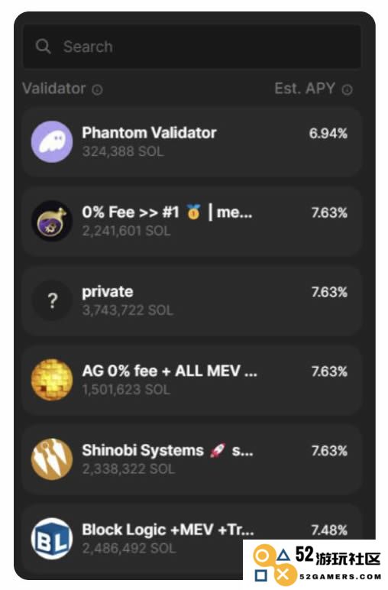Click the question mark private avatar
This screenshot has height=590, width=388.
click(x=52, y=300)
